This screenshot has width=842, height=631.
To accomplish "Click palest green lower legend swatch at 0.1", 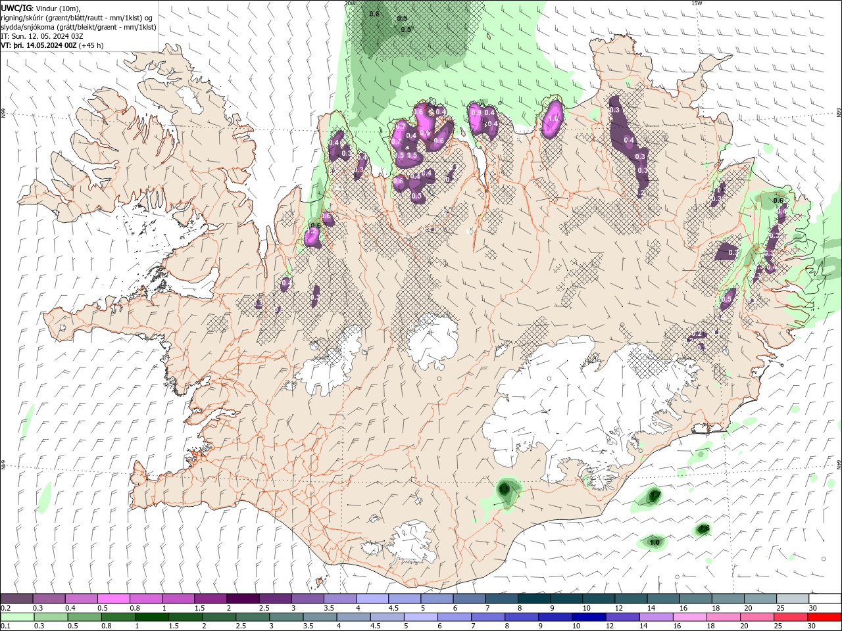I will [18, 617].
